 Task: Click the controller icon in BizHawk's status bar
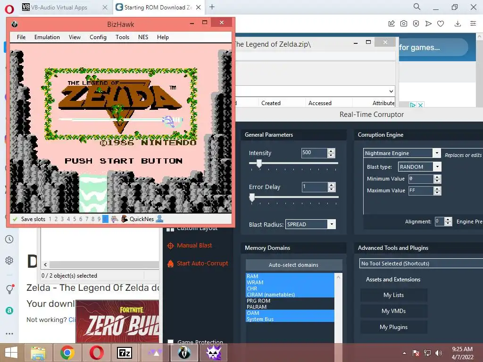[x=115, y=219]
